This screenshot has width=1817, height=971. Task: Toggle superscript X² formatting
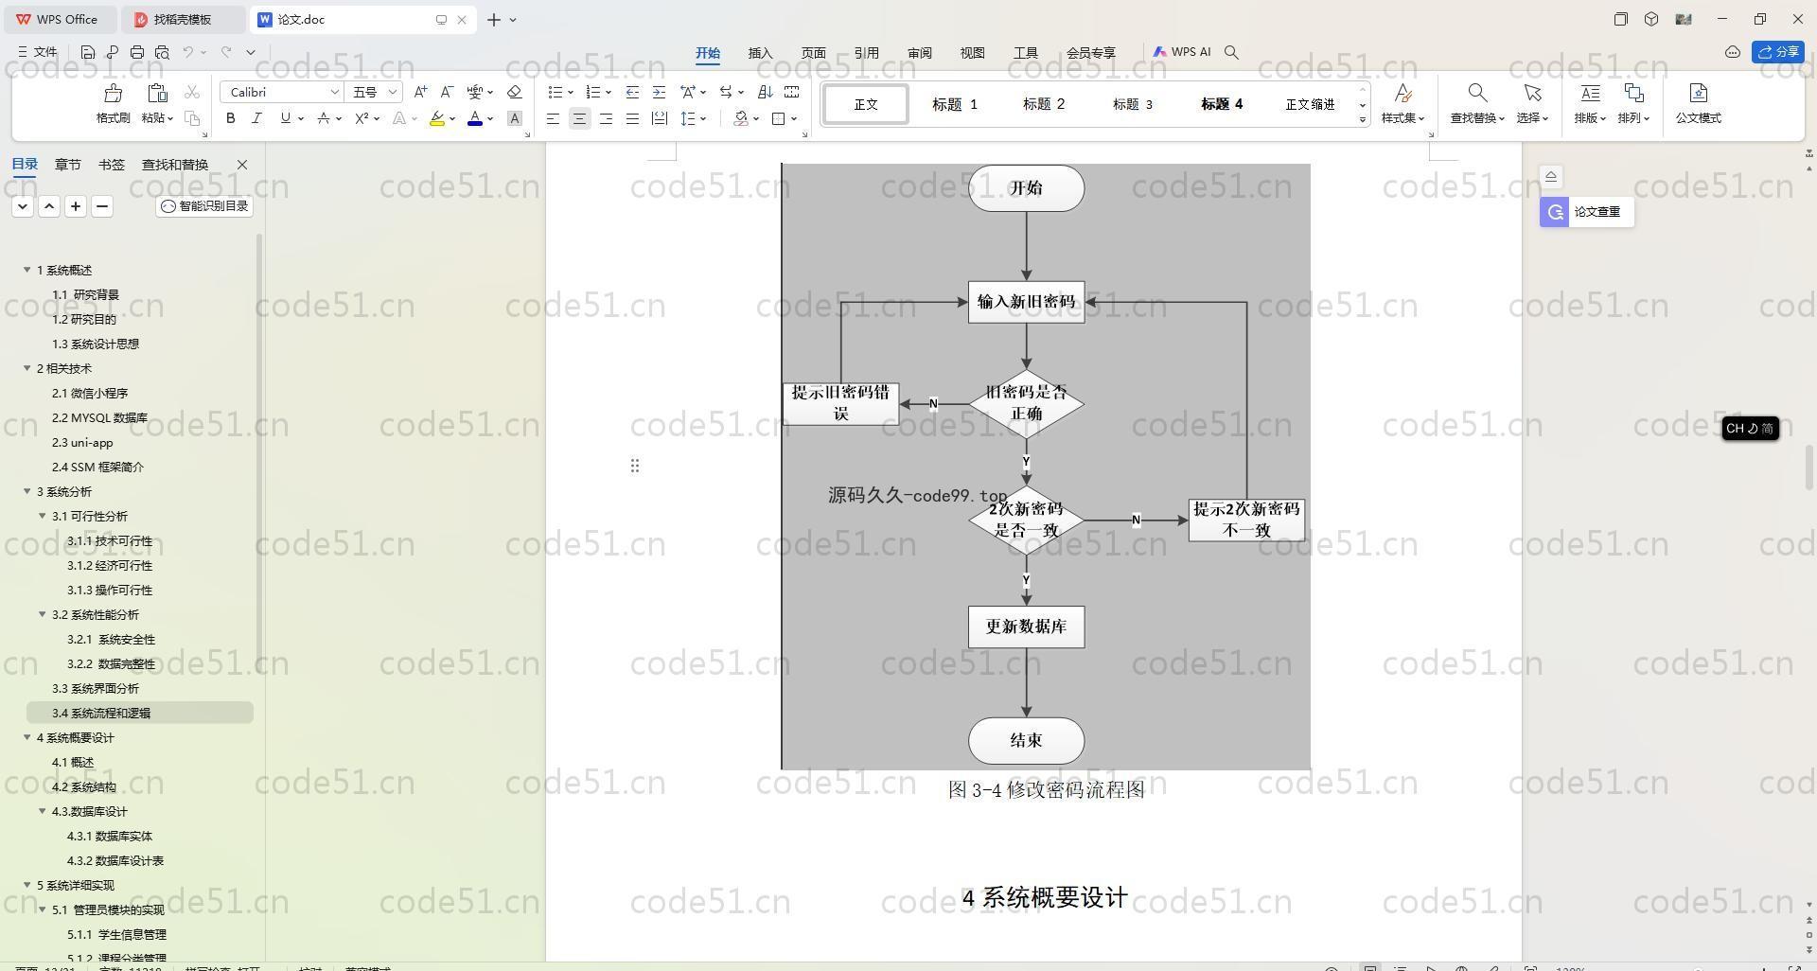362,118
